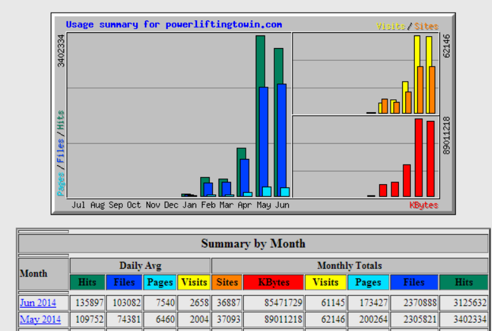Open the Jun 2014 monthly report link
The image size is (492, 331).
[37, 303]
